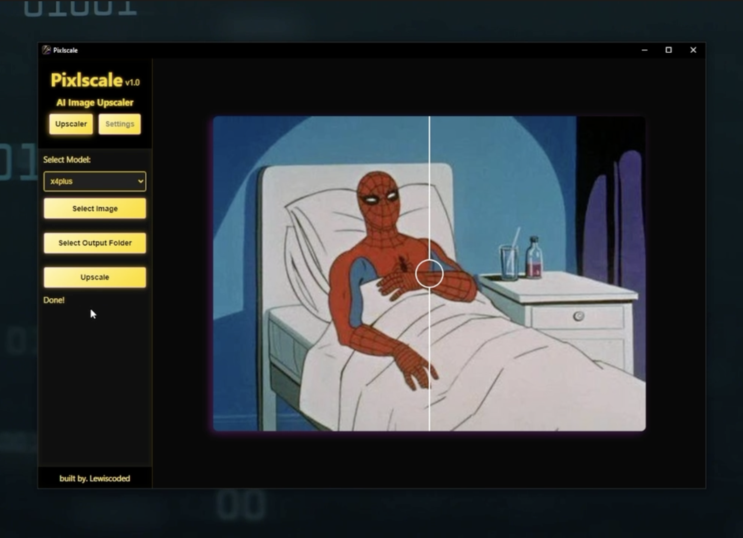Maximize the Pixlscale window
743x538 pixels.
[669, 50]
